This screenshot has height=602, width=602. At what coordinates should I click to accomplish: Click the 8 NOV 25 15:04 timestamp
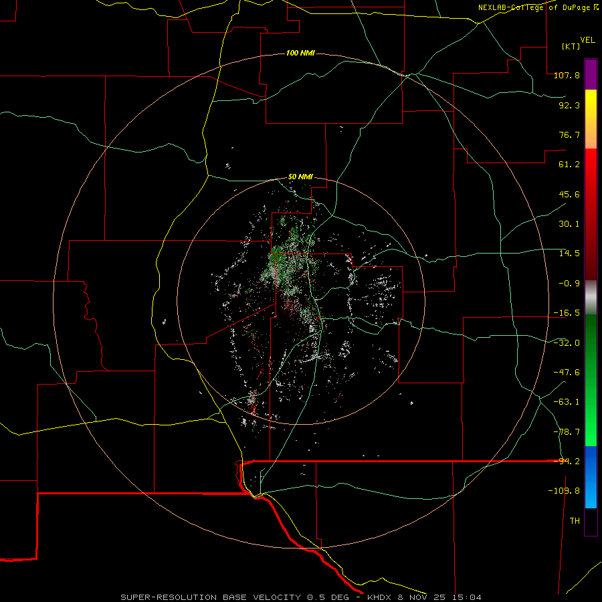pos(441,597)
